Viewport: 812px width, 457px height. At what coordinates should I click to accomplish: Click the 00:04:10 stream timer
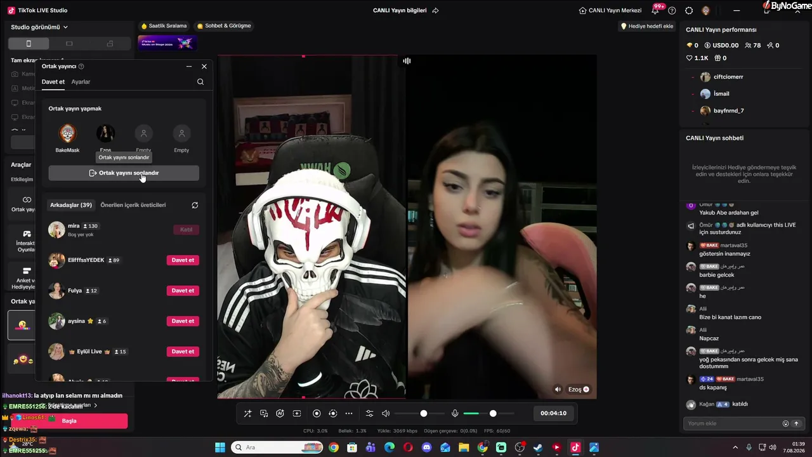[x=553, y=413]
